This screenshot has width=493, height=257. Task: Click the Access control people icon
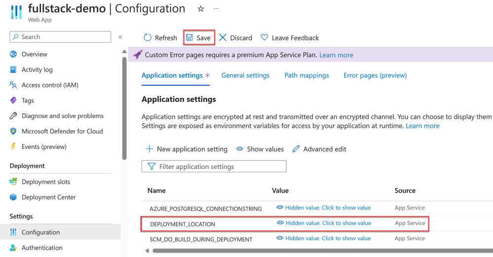13,85
